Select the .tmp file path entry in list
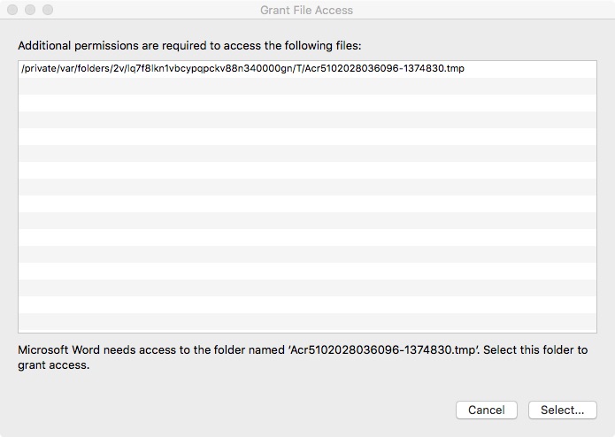615x437 pixels. click(x=308, y=69)
